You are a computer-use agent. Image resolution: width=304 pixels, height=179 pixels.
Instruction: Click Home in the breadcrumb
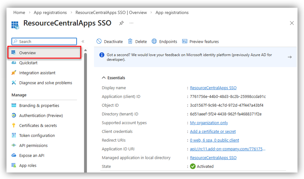[19, 13]
